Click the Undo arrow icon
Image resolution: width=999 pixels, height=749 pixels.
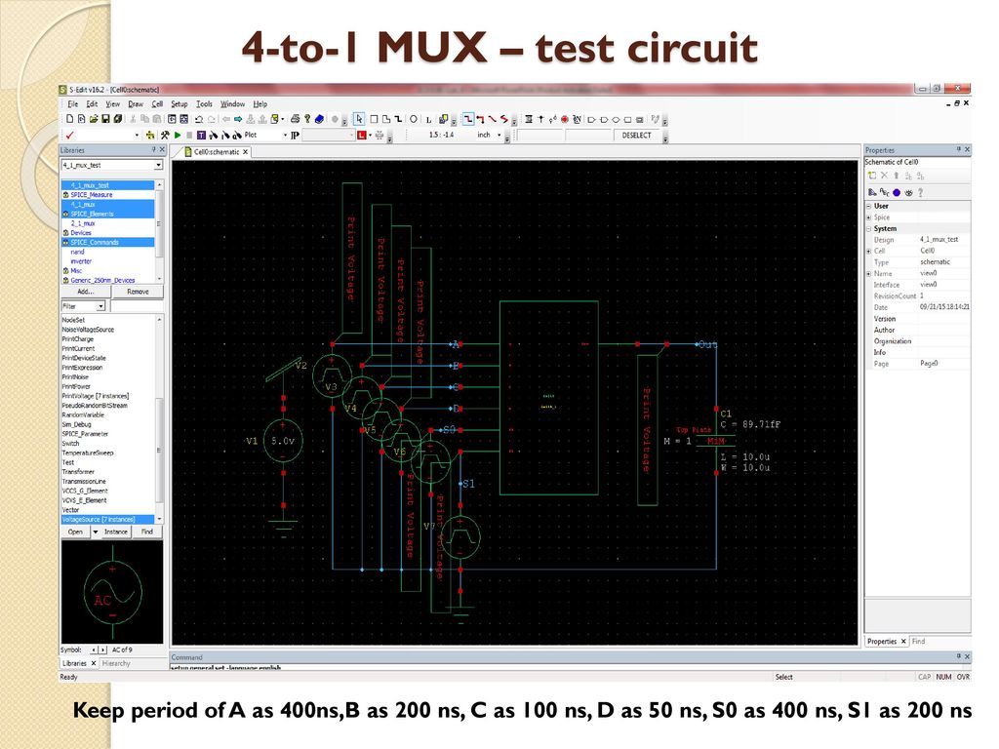pos(199,119)
